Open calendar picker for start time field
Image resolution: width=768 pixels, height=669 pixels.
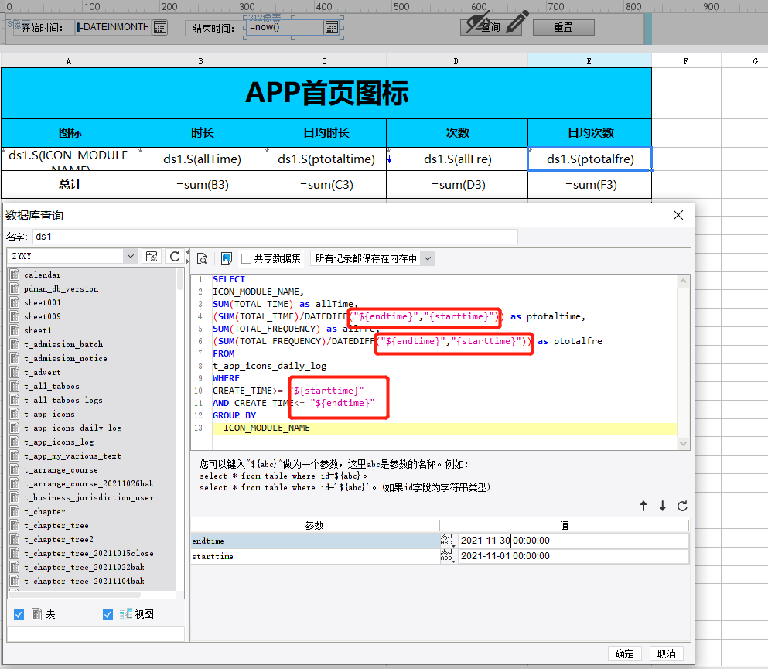[x=159, y=27]
